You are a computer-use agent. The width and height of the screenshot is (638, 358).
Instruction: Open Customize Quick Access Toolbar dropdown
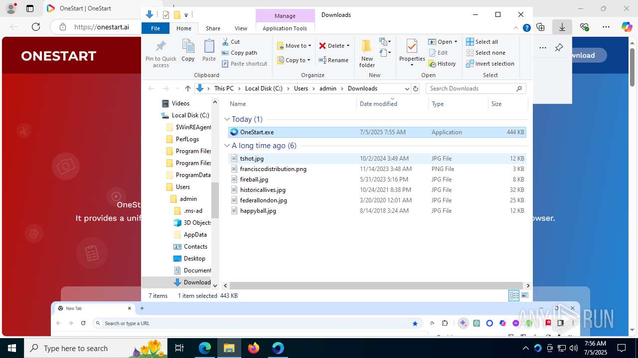186,15
